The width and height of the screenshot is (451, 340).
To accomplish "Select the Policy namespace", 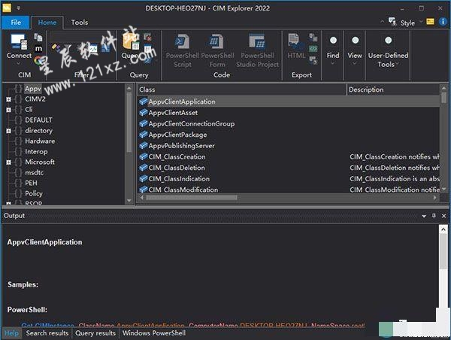I will (34, 194).
